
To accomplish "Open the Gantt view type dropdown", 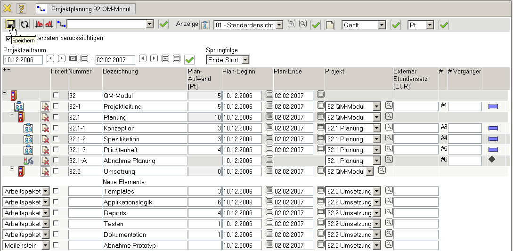I will [382, 25].
